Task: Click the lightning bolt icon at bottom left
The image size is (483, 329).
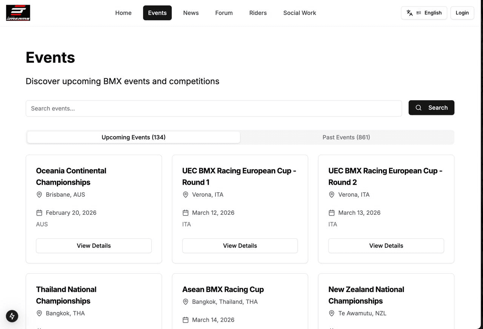Action: 12,316
